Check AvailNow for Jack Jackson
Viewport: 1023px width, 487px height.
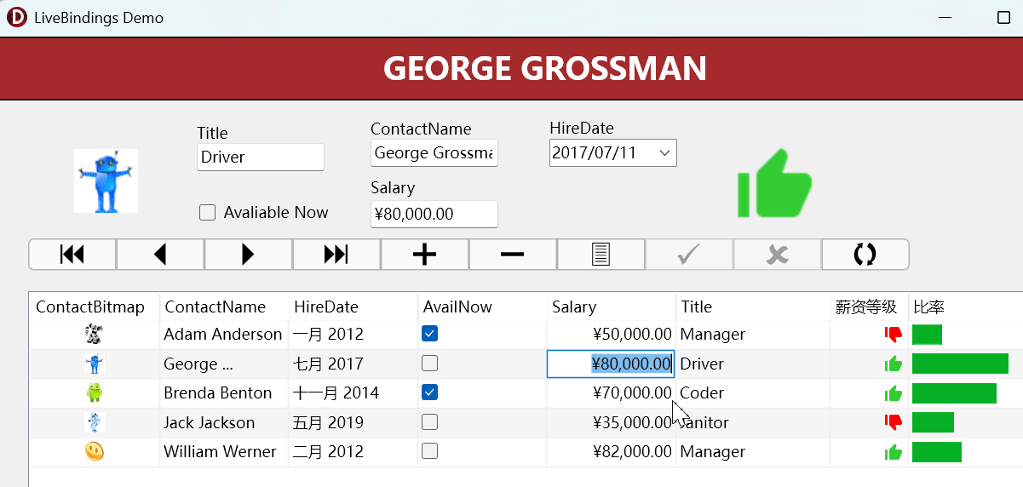click(430, 422)
